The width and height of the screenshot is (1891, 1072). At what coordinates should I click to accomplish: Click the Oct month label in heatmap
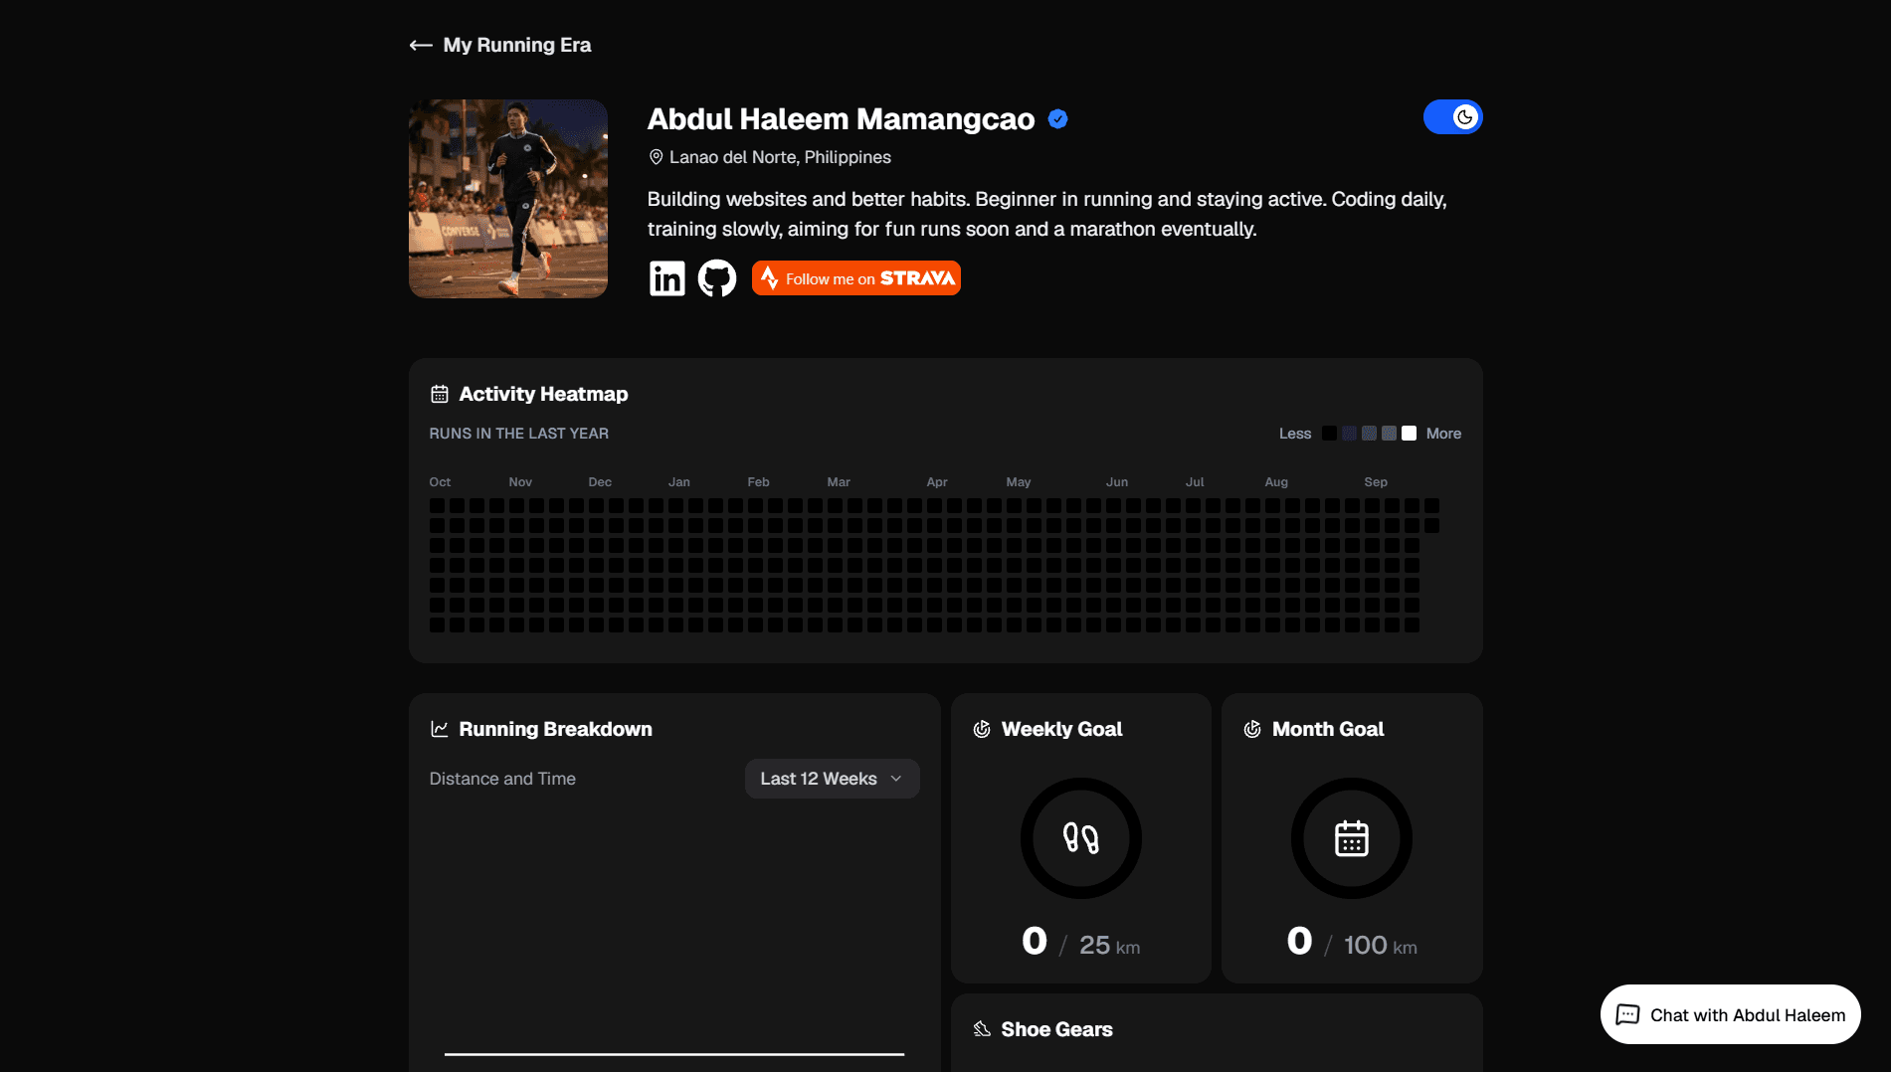[440, 482]
